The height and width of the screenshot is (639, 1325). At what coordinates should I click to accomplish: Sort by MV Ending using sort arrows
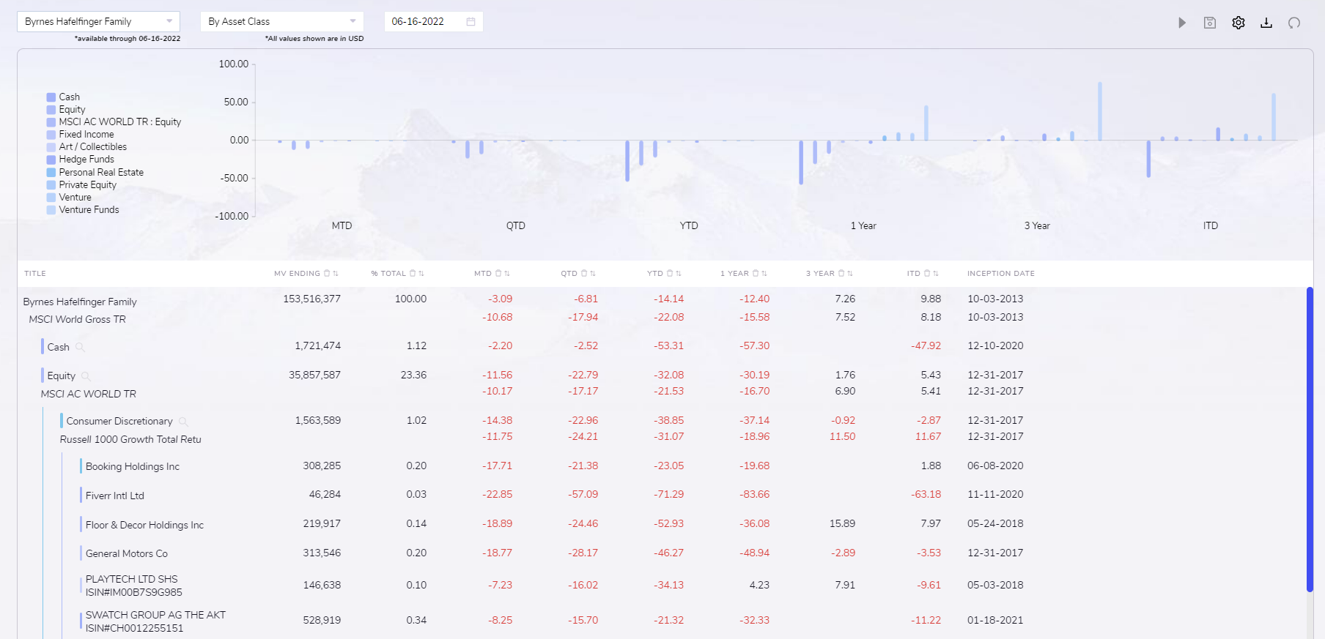[336, 274]
